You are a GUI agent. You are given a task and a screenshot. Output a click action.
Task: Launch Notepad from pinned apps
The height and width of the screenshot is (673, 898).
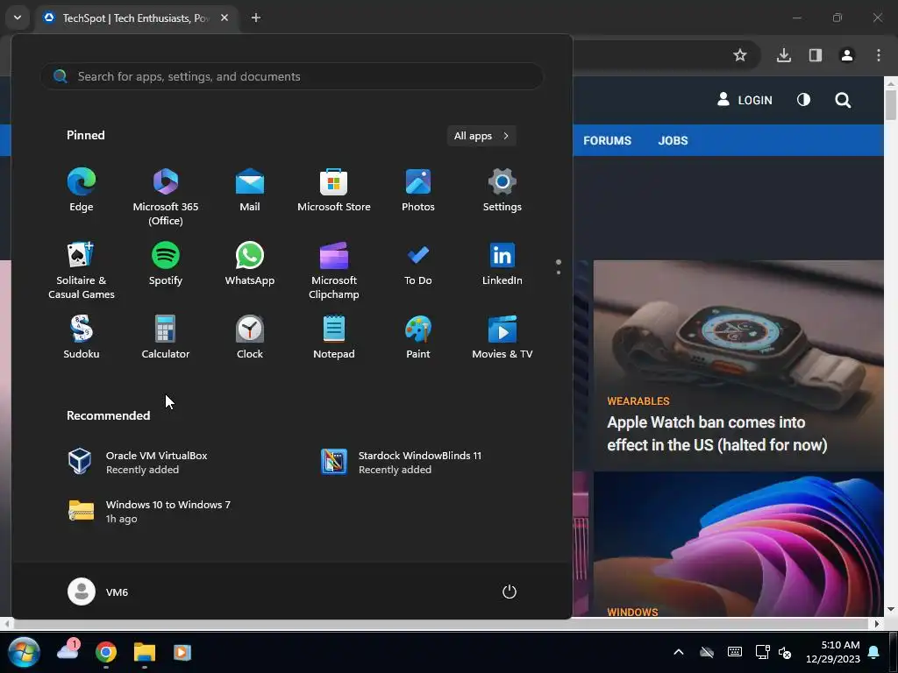334,337
